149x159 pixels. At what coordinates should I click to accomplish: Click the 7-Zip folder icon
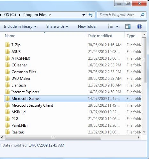[7, 45]
